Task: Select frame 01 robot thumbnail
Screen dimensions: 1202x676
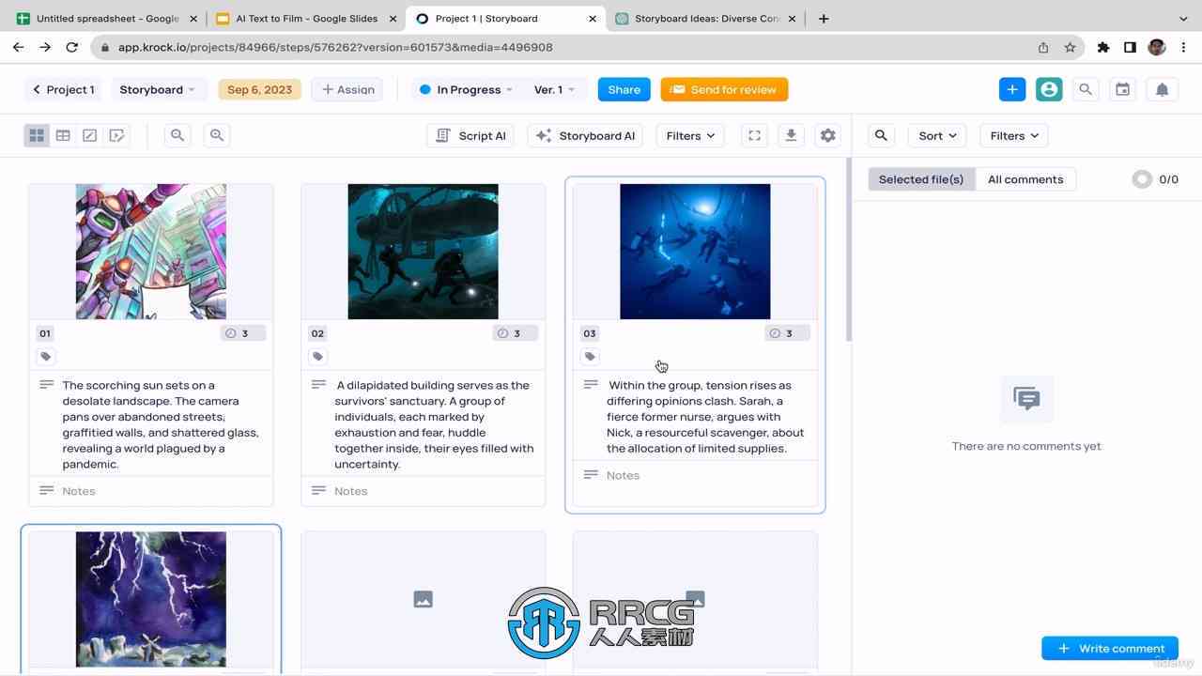Action: pyautogui.click(x=151, y=252)
